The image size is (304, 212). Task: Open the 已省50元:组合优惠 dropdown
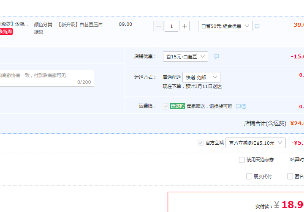coord(225,26)
